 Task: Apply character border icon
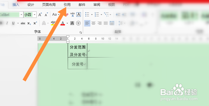point(79,15)
